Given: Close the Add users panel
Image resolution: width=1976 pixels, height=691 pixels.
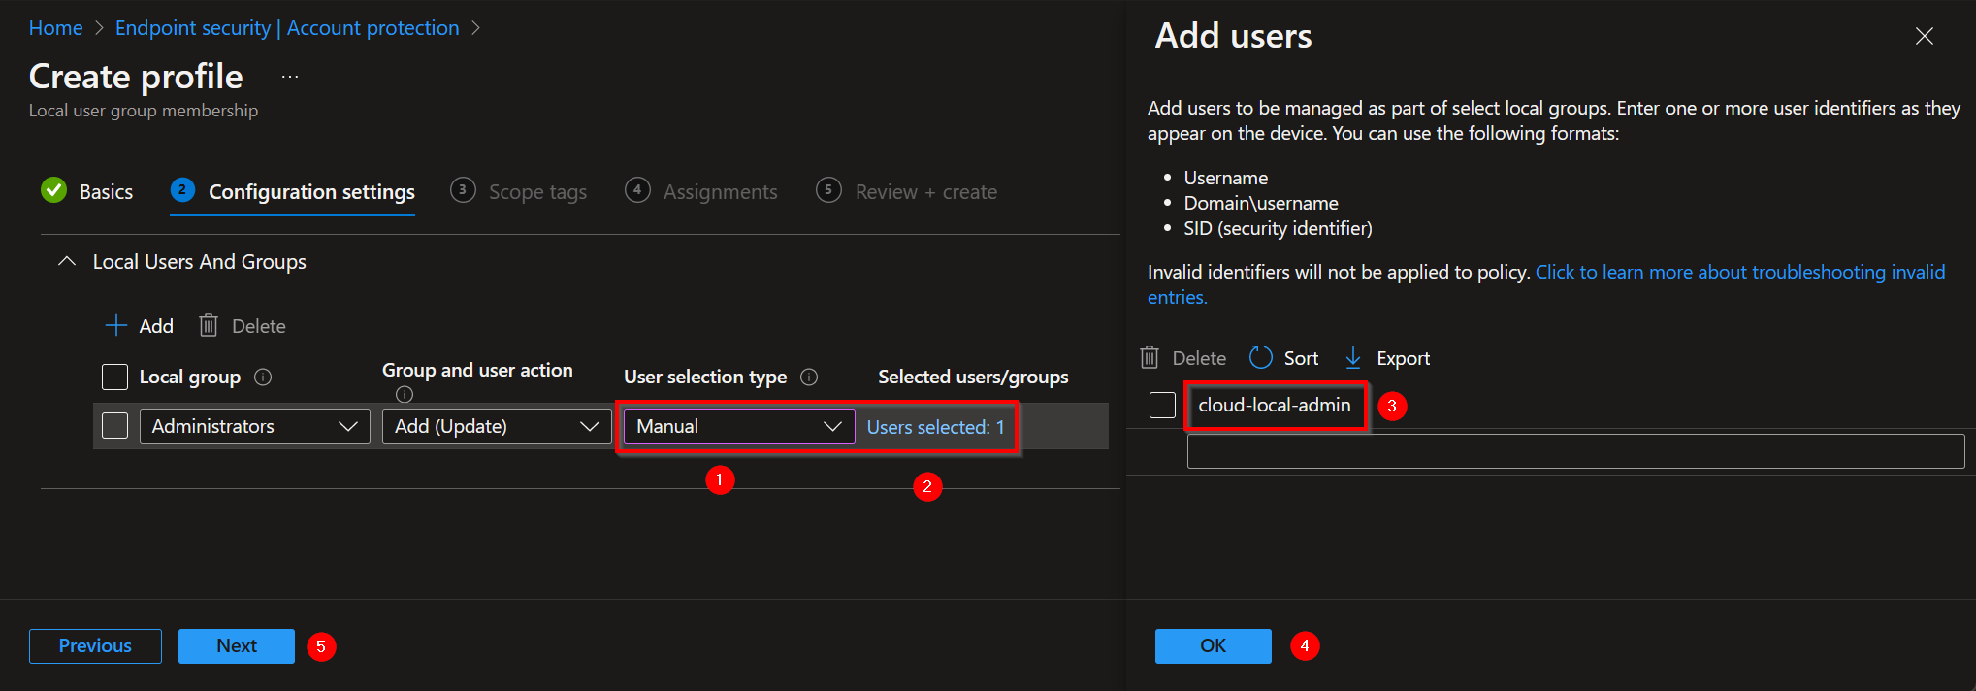Looking at the screenshot, I should click(x=1925, y=36).
